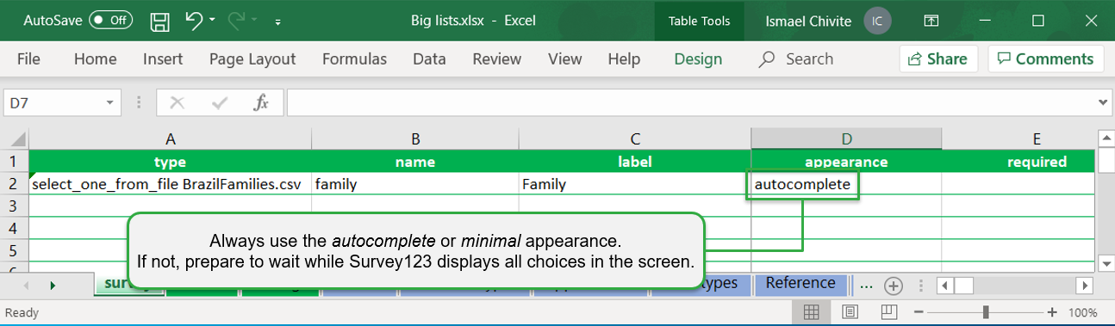
Task: Open the Formulas ribbon tab
Action: coord(354,58)
